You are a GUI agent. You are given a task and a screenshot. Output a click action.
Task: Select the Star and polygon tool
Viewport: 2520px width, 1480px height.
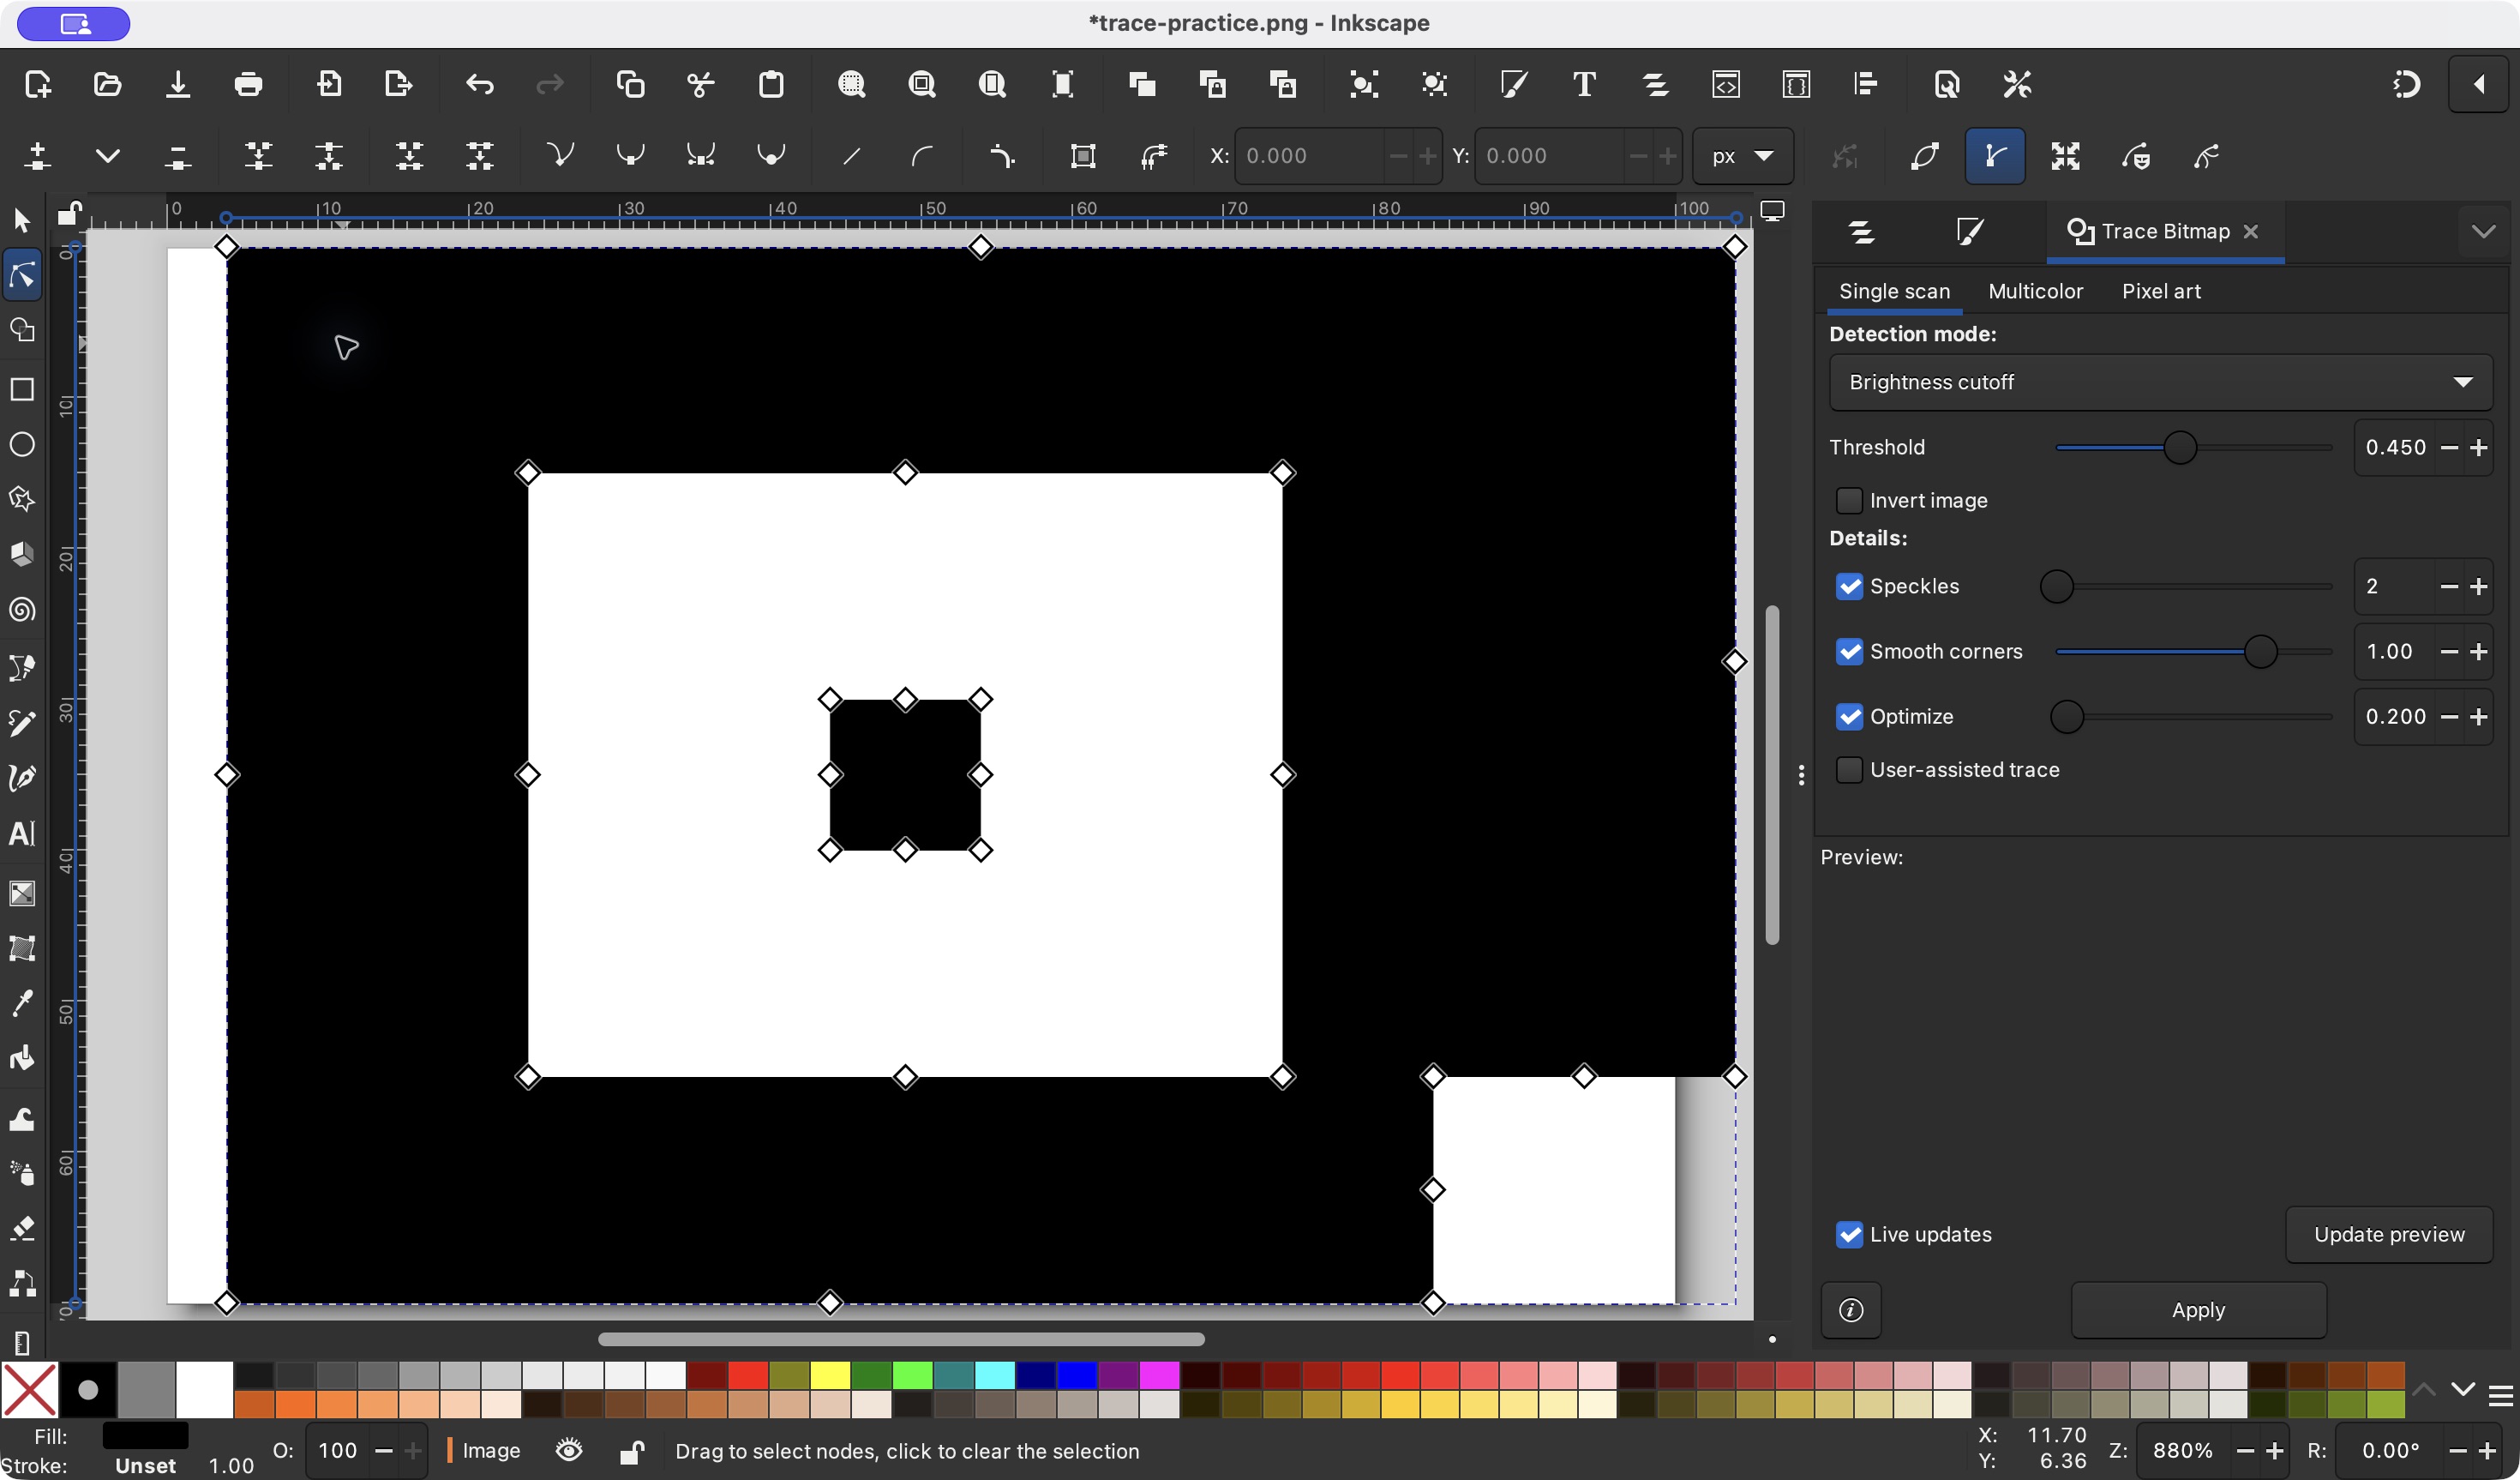pos(22,499)
